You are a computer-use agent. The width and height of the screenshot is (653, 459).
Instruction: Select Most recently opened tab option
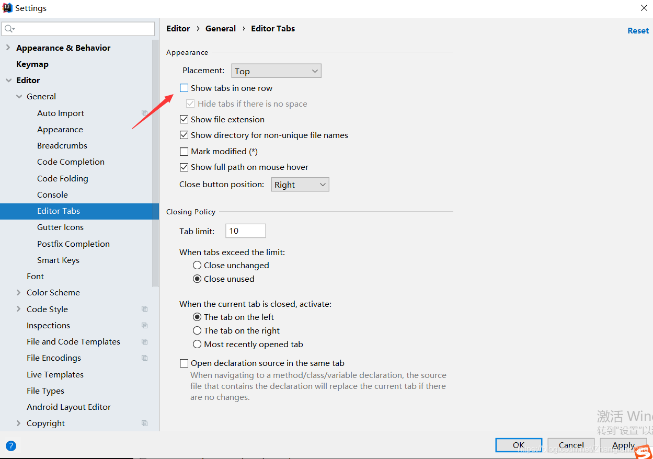tap(197, 344)
